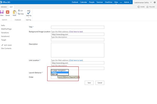The height and width of the screenshot is (104, 157).
Task: Open the Variations navigation link
Action: pos(5,33)
